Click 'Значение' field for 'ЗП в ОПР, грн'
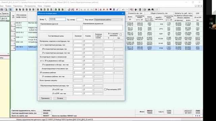This screenshot has height=121, width=216. click(x=78, y=89)
